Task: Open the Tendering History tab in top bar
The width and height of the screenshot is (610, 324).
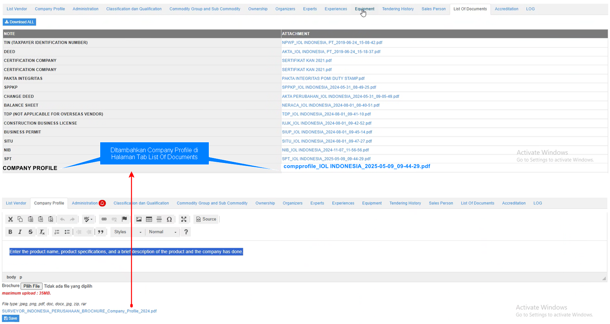Action: click(398, 9)
